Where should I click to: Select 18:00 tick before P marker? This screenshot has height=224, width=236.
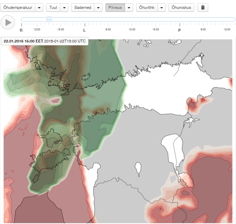[156, 29]
